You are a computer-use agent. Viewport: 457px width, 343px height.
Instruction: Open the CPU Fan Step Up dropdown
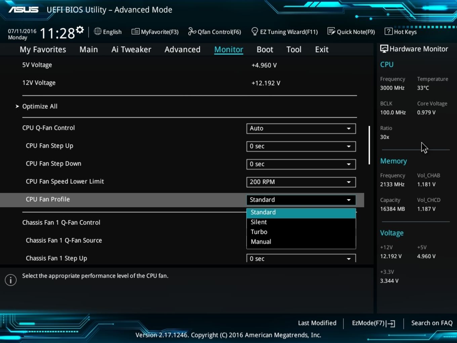click(x=301, y=146)
